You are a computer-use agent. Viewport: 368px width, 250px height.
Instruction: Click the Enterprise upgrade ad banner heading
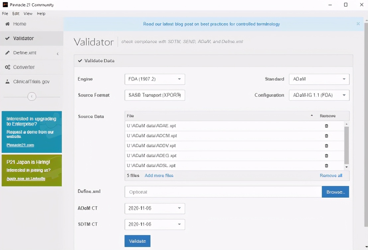pos(31,121)
